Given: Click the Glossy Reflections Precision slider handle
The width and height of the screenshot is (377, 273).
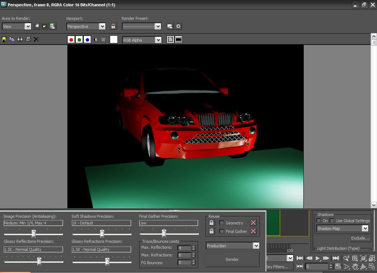Looking at the screenshot, I should click(39, 261).
